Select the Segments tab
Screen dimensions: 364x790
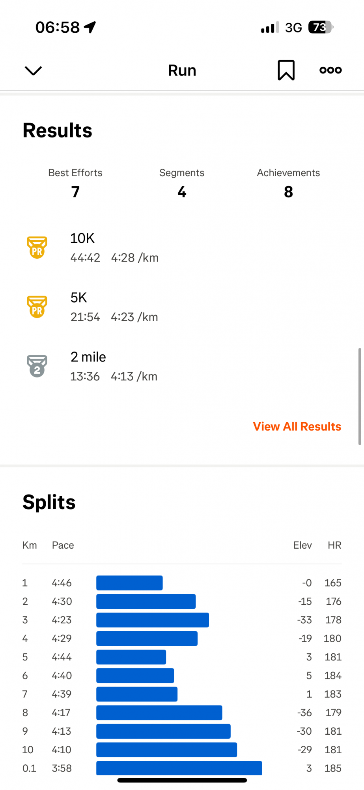tap(182, 183)
